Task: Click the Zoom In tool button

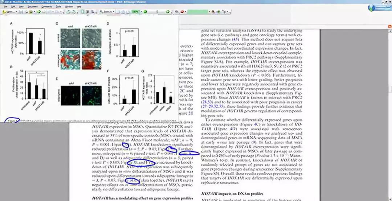Action: (106, 12)
